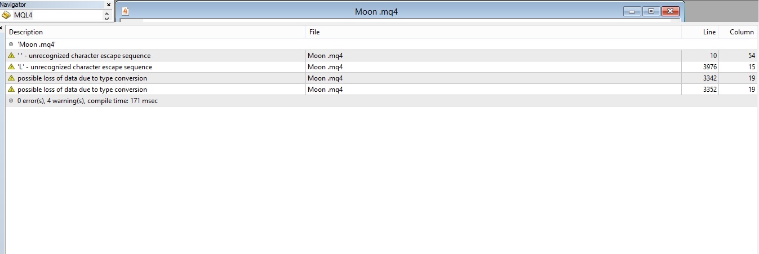
Task: Click warning icon for line 10 escape sequence
Action: [11, 56]
